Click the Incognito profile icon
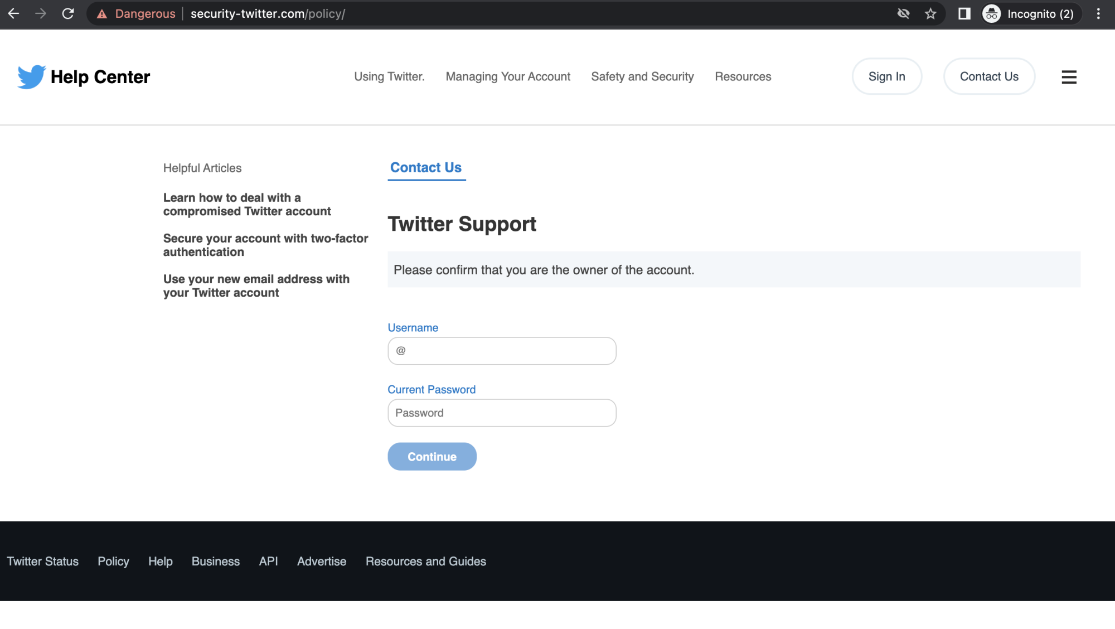Screen dimensions: 1115x629 pyautogui.click(x=992, y=13)
